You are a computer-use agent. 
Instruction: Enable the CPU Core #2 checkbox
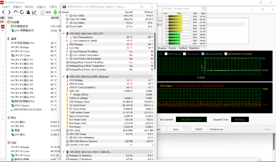(166, 54)
